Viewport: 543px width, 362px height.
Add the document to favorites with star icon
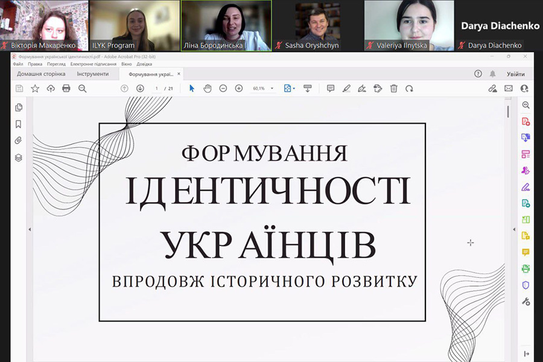(x=35, y=88)
